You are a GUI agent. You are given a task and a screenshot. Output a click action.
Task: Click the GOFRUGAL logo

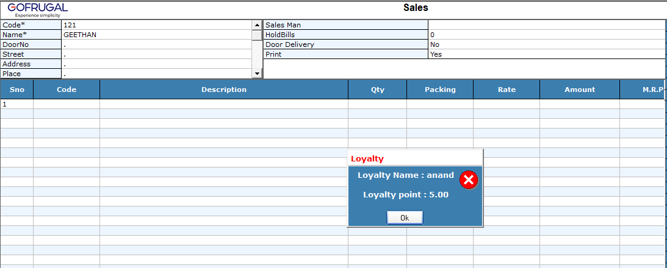coord(37,10)
